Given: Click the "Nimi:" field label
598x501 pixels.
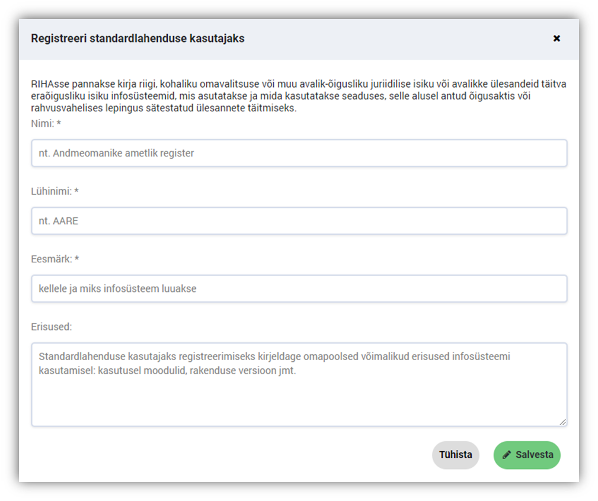Looking at the screenshot, I should tap(42, 123).
